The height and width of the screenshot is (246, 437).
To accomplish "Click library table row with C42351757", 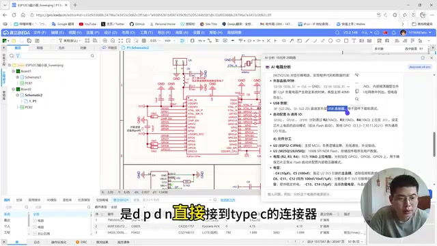I will [x=229, y=226].
